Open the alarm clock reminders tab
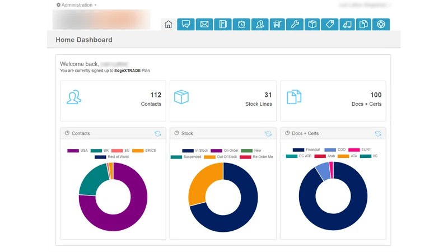448x252 pixels. pos(241,24)
